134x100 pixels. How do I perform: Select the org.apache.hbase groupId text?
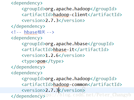(66, 44)
